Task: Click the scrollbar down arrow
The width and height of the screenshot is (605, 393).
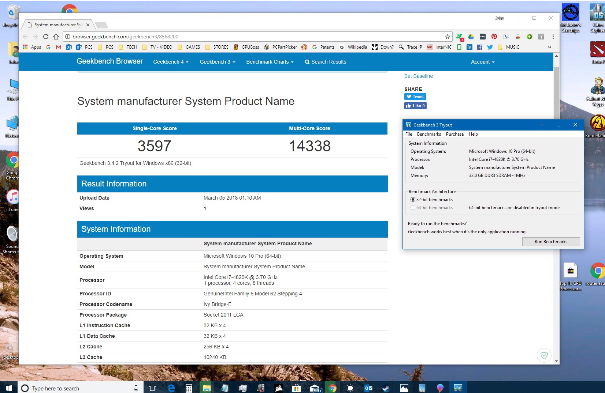Action: (556, 361)
